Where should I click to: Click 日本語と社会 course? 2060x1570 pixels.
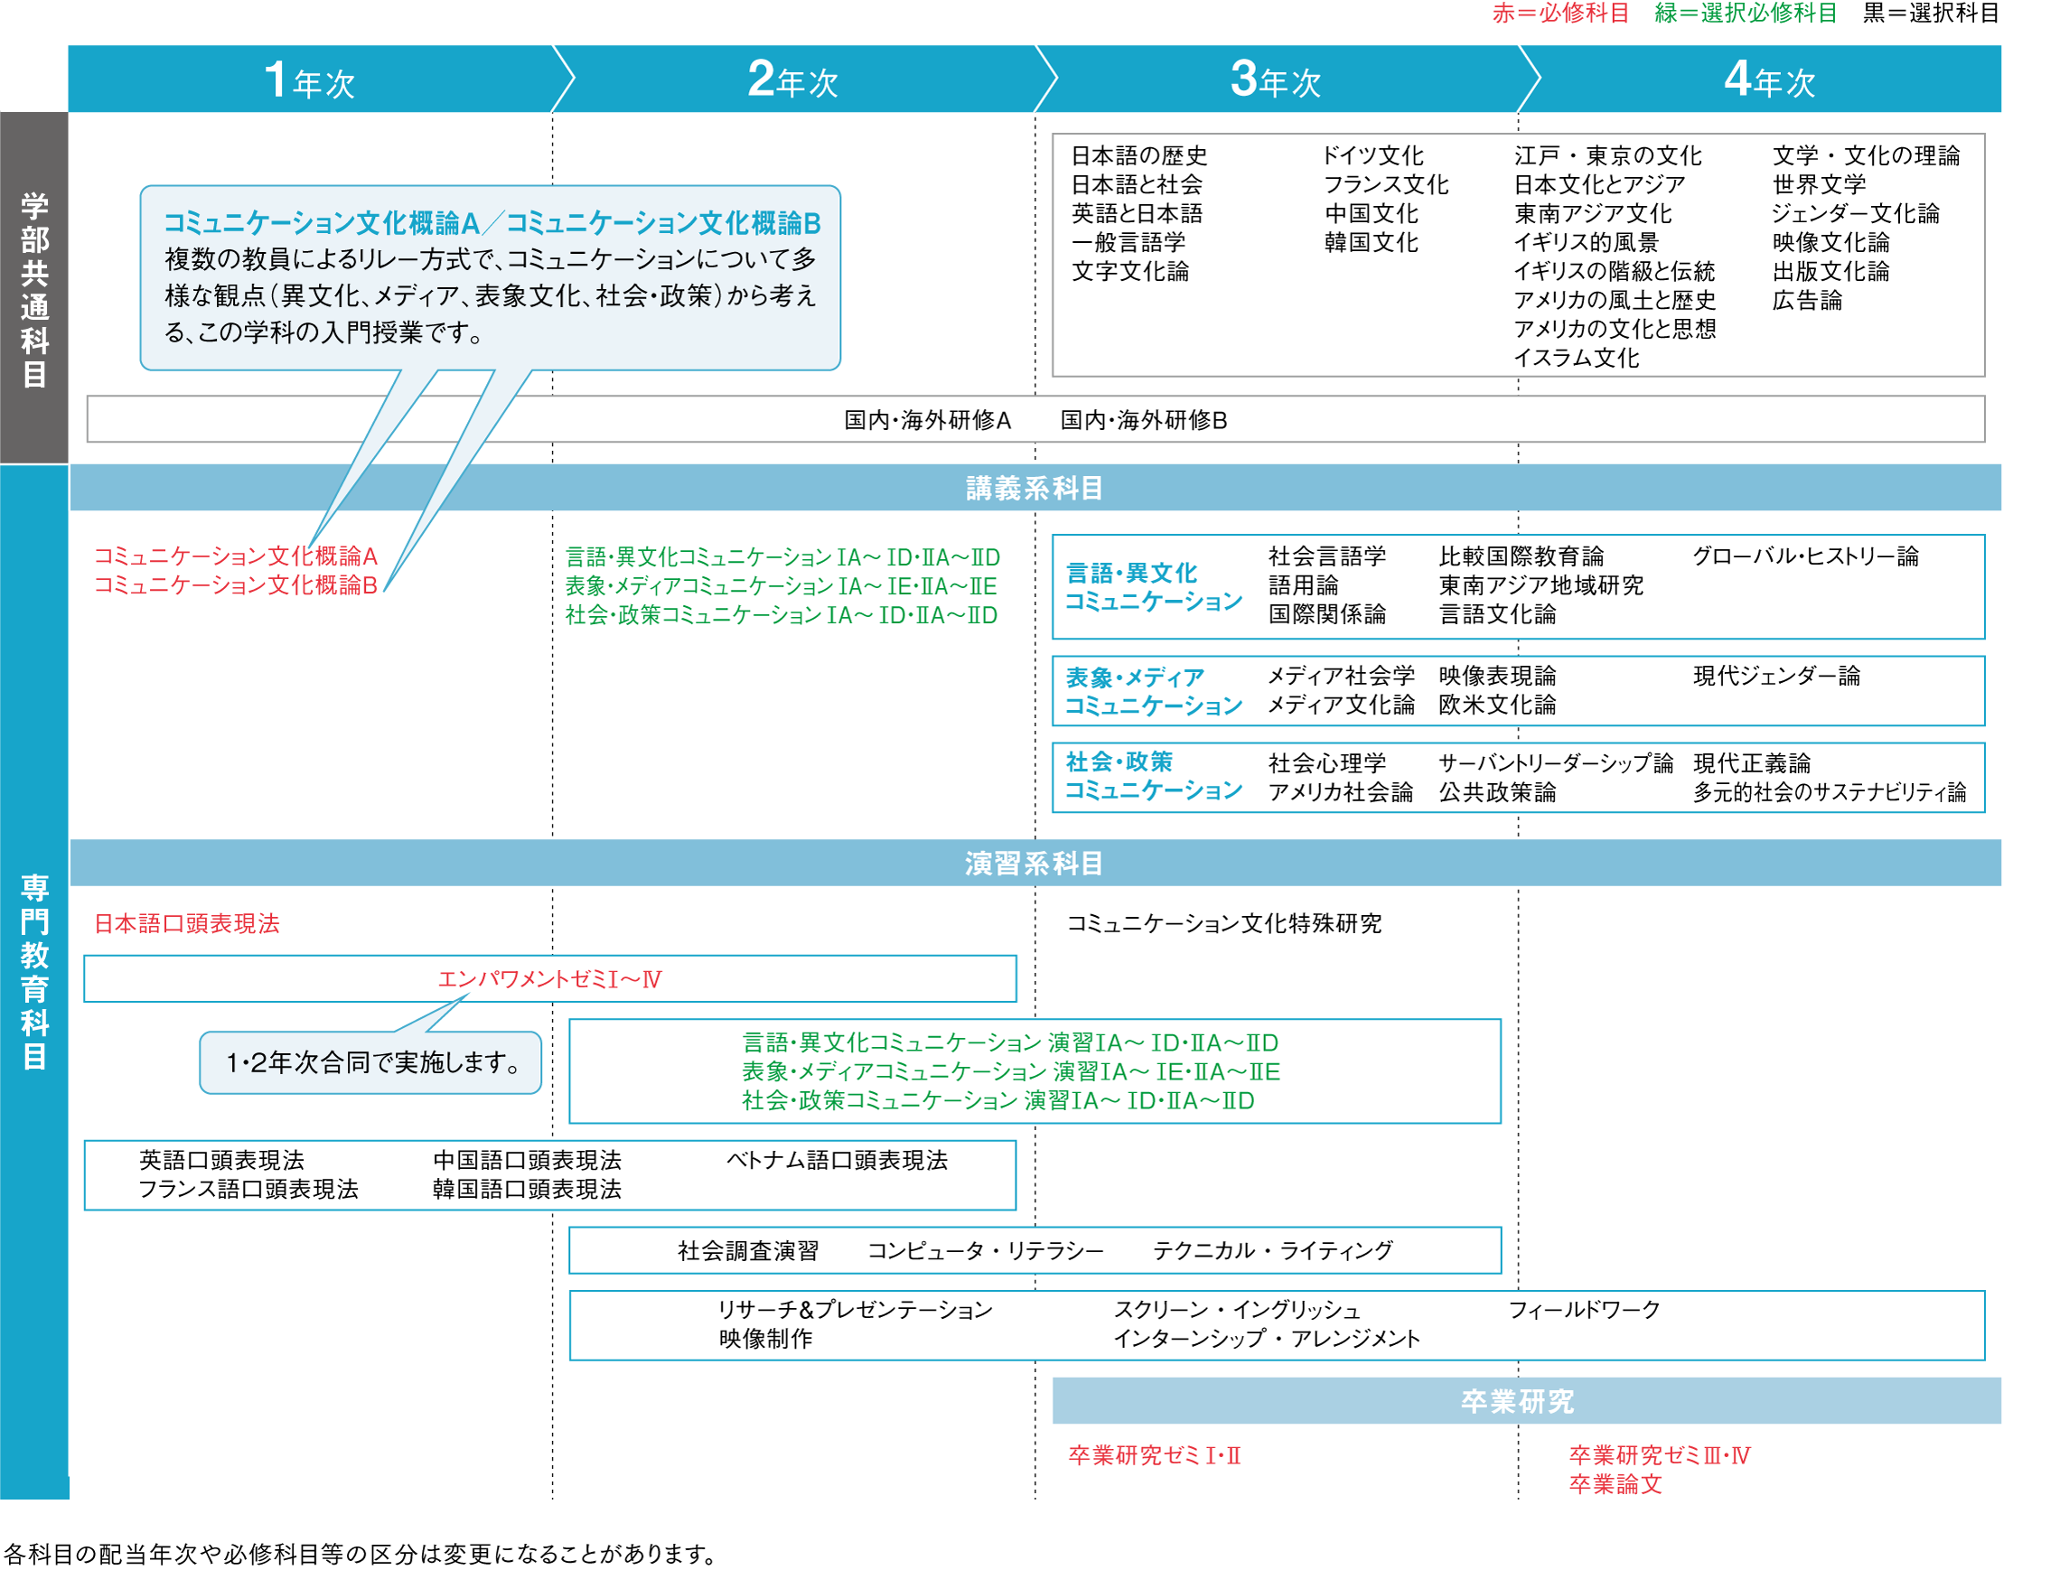[x=1138, y=185]
